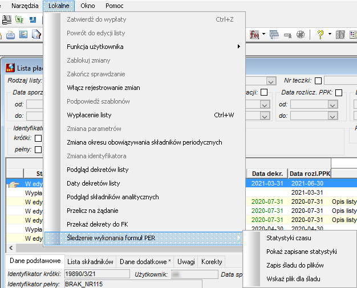Click the key icon in toolbar
The width and height of the screenshot is (357, 288).
tap(287, 35)
